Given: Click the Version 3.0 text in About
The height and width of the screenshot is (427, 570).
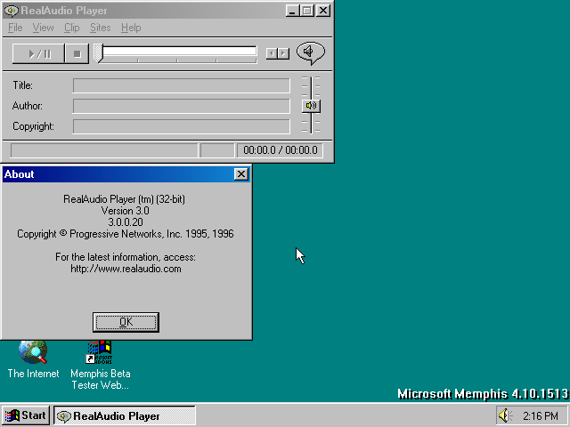Looking at the screenshot, I should pyautogui.click(x=126, y=211).
